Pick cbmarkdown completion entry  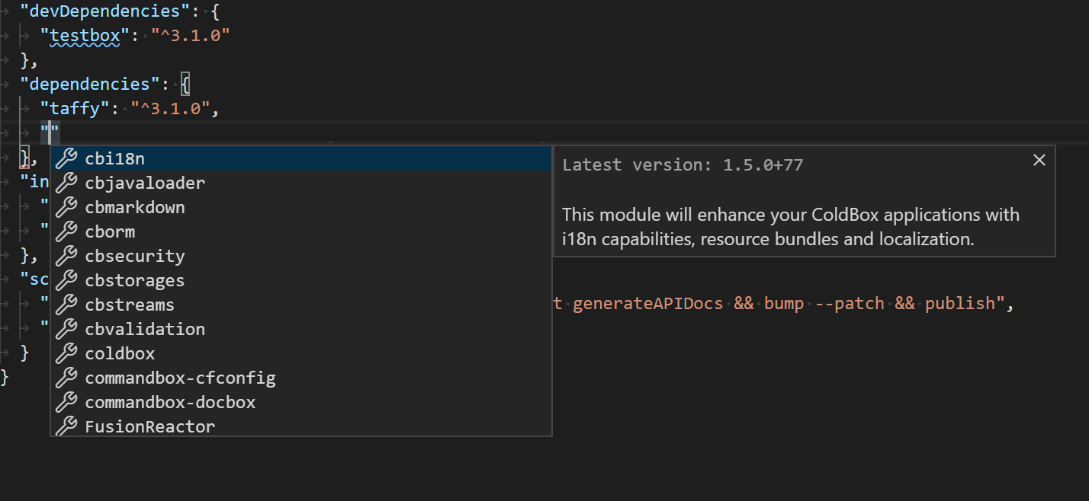[x=301, y=207]
